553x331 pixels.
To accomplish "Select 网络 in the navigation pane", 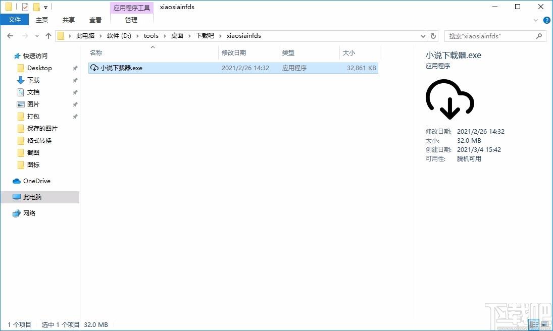I will click(29, 213).
